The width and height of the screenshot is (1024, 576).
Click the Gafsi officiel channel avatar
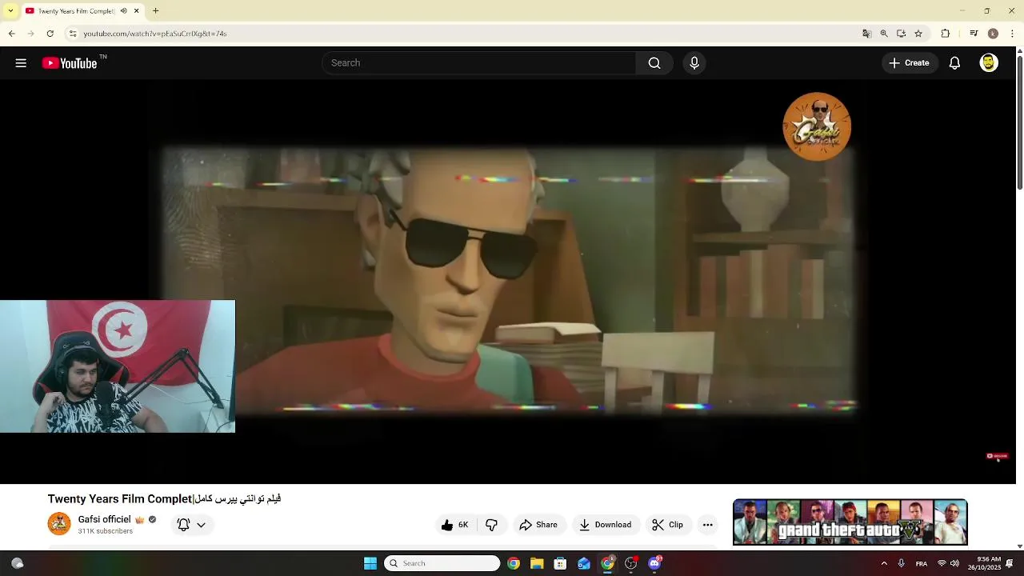point(59,524)
